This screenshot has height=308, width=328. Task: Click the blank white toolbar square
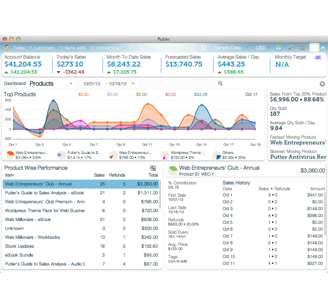coord(314,48)
